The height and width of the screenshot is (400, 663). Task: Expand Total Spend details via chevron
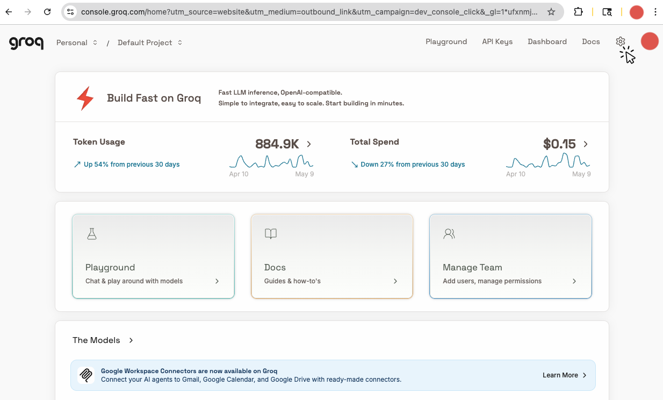(586, 144)
